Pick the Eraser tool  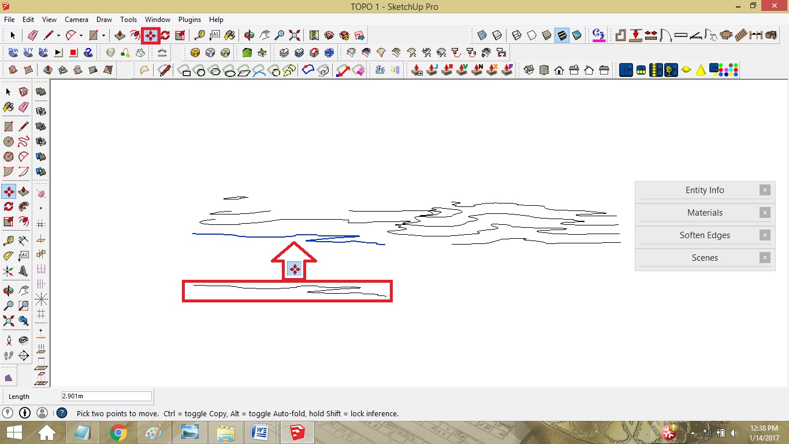33,35
